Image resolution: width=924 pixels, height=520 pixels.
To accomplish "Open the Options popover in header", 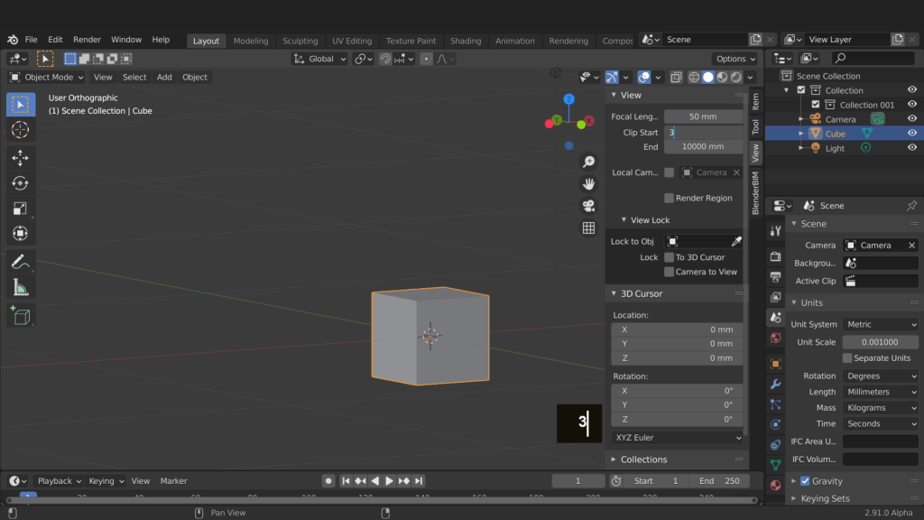I will 735,59.
